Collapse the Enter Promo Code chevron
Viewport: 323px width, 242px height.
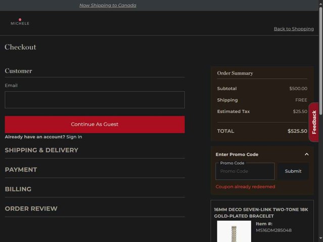[x=306, y=154]
